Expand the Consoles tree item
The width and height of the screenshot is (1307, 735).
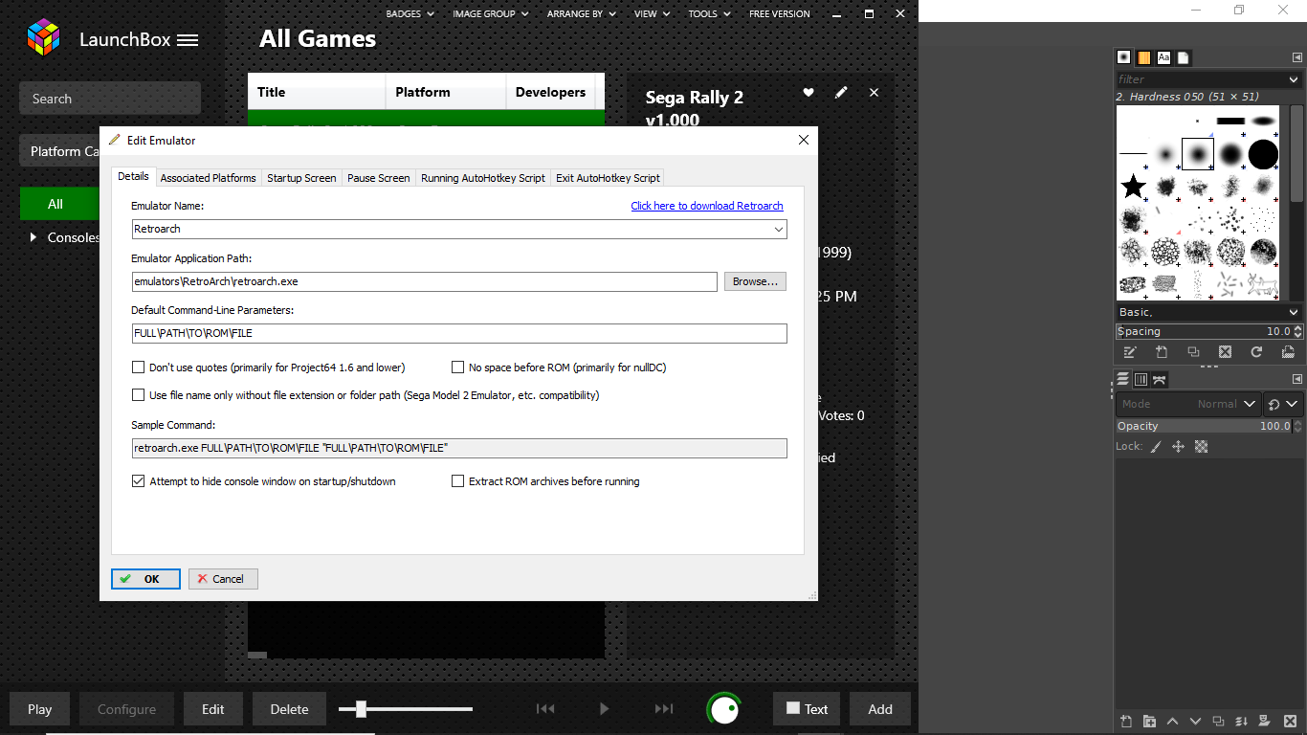point(33,237)
